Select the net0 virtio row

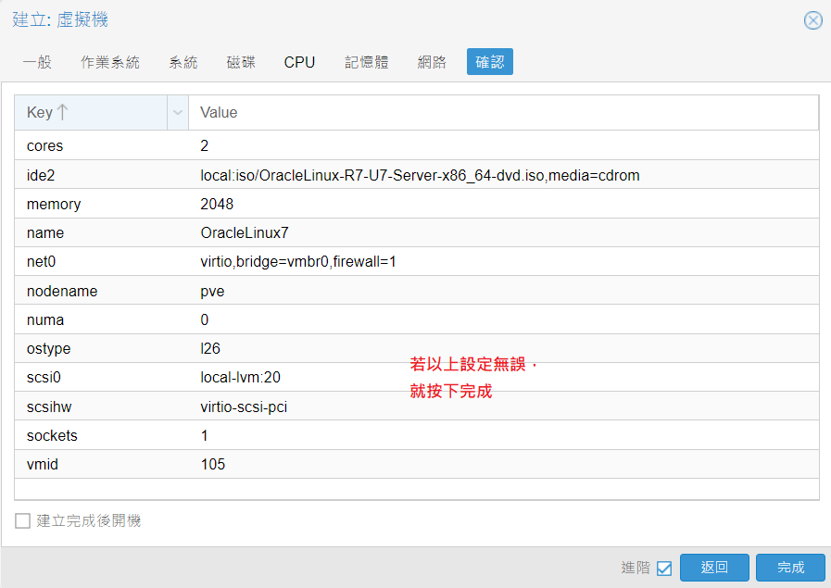[416, 262]
